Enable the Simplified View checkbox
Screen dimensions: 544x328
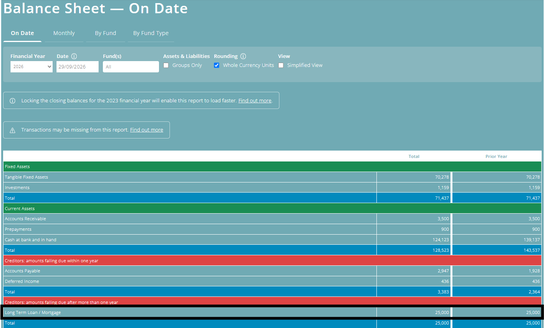[x=281, y=65]
